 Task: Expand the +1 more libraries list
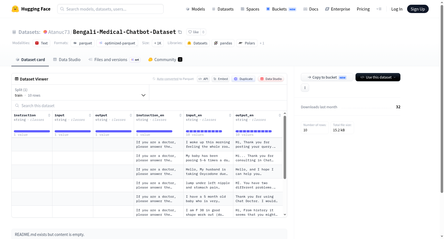point(262,43)
